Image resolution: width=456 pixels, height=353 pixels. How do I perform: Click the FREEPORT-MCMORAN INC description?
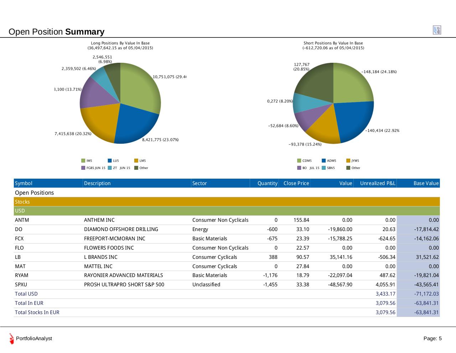[115, 239]
